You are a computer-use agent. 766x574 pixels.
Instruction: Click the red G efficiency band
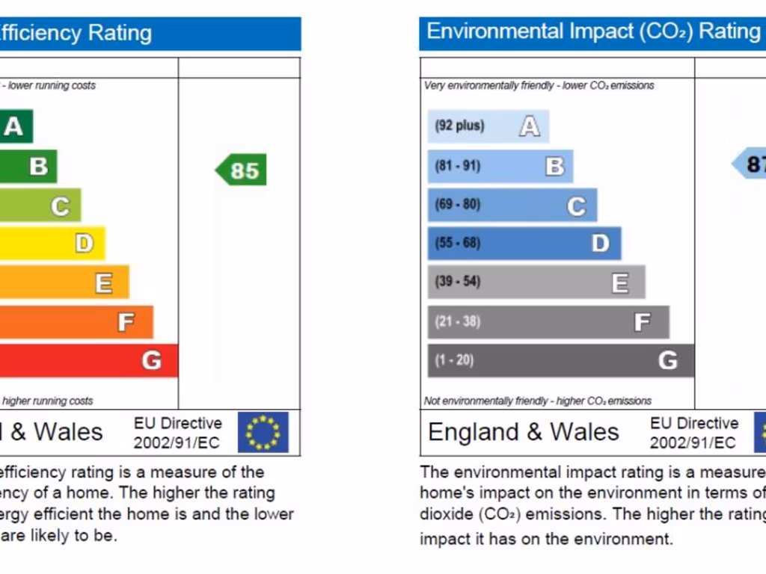pyautogui.click(x=88, y=361)
